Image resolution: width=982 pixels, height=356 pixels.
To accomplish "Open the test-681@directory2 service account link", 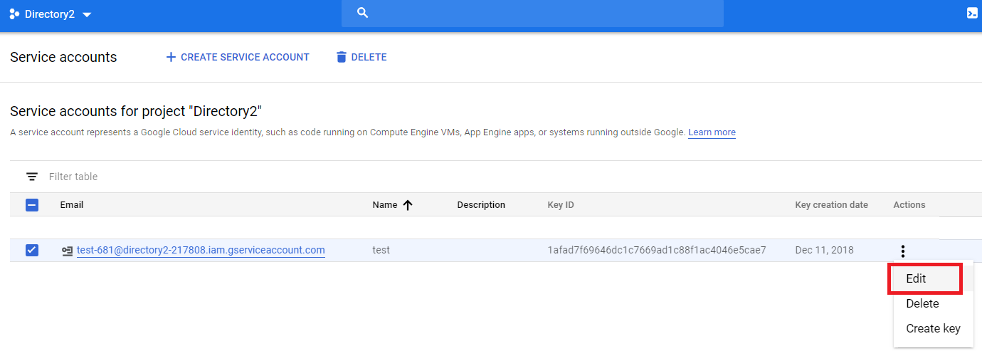I will coord(201,250).
